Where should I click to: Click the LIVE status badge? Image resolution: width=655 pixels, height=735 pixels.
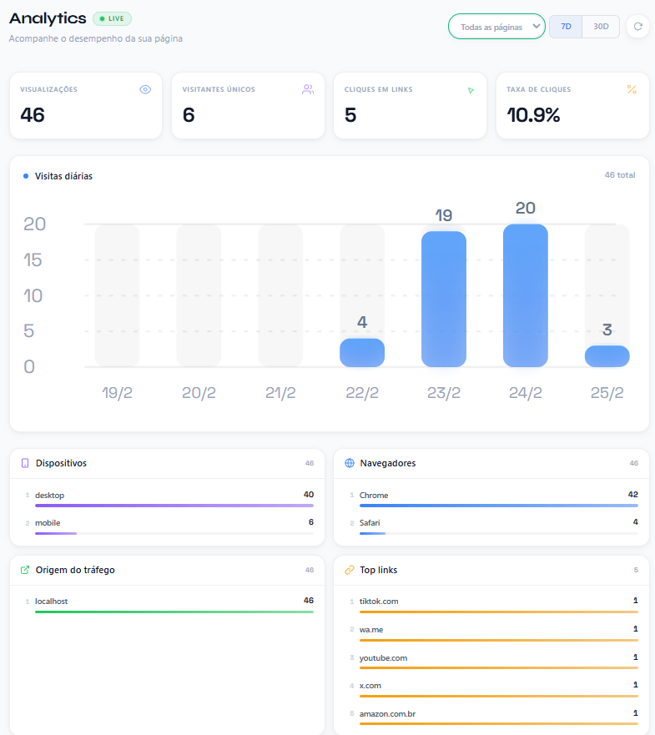[x=112, y=18]
